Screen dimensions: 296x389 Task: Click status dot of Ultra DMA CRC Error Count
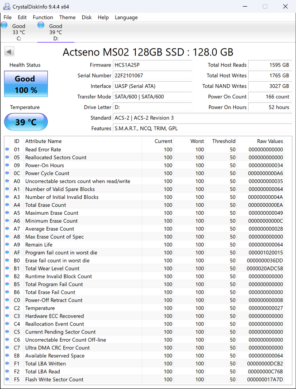tap(7, 348)
